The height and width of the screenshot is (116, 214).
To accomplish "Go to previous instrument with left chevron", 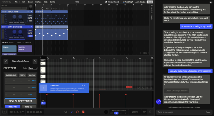I will (6, 61).
